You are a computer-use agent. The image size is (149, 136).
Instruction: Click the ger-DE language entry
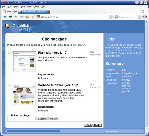click(126, 91)
